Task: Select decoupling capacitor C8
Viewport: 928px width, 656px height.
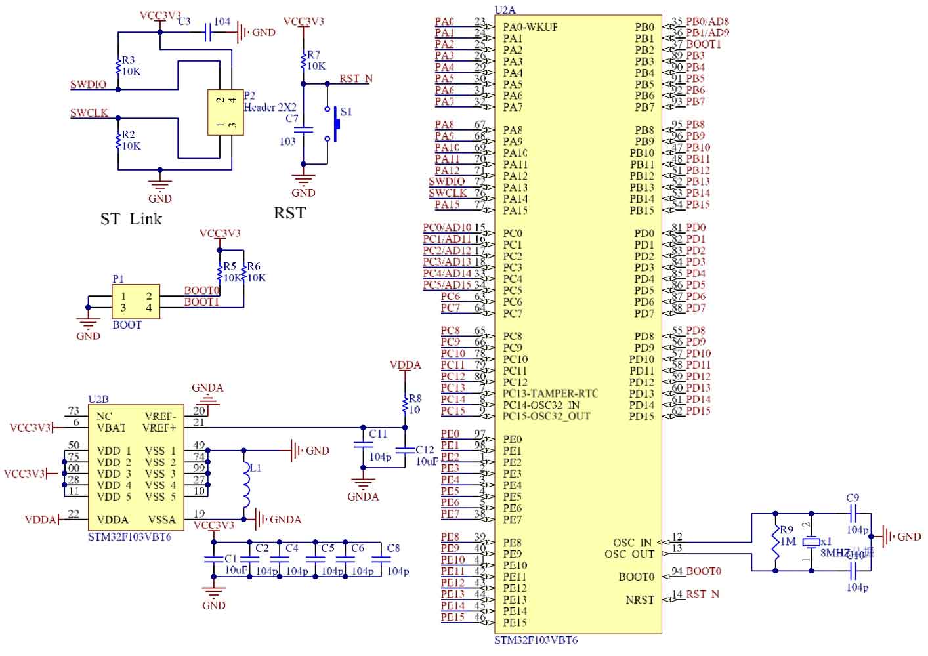Action: pyautogui.click(x=380, y=559)
